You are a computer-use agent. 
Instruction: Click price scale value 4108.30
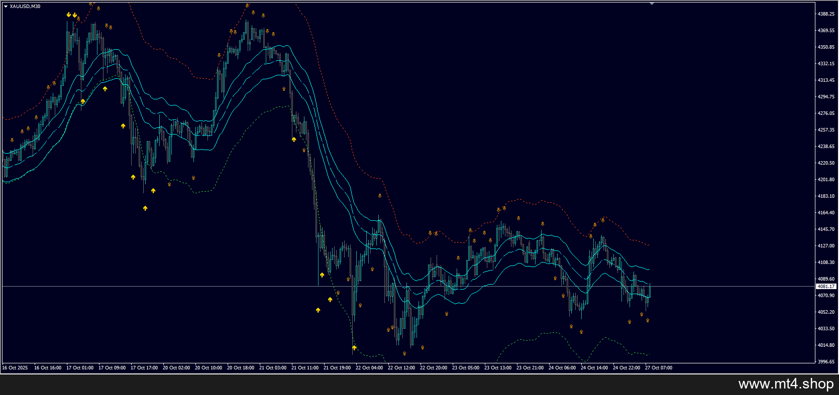click(x=826, y=262)
